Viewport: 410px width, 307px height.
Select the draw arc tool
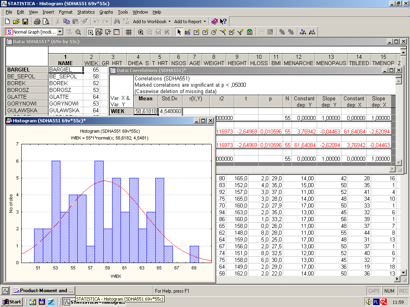click(223, 32)
